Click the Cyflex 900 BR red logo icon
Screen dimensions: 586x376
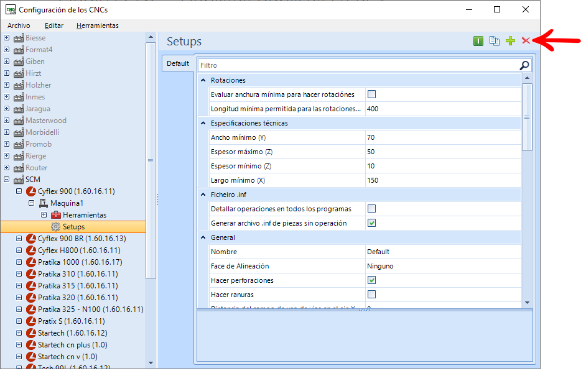pyautogui.click(x=31, y=239)
